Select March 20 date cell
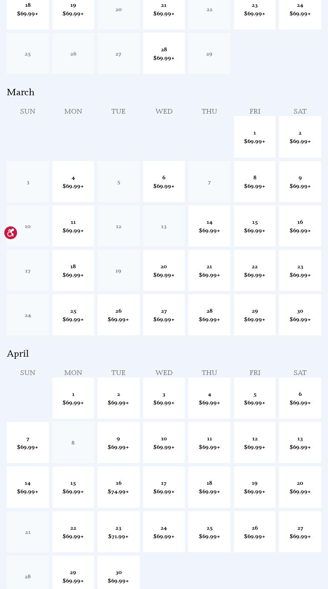 (x=164, y=271)
